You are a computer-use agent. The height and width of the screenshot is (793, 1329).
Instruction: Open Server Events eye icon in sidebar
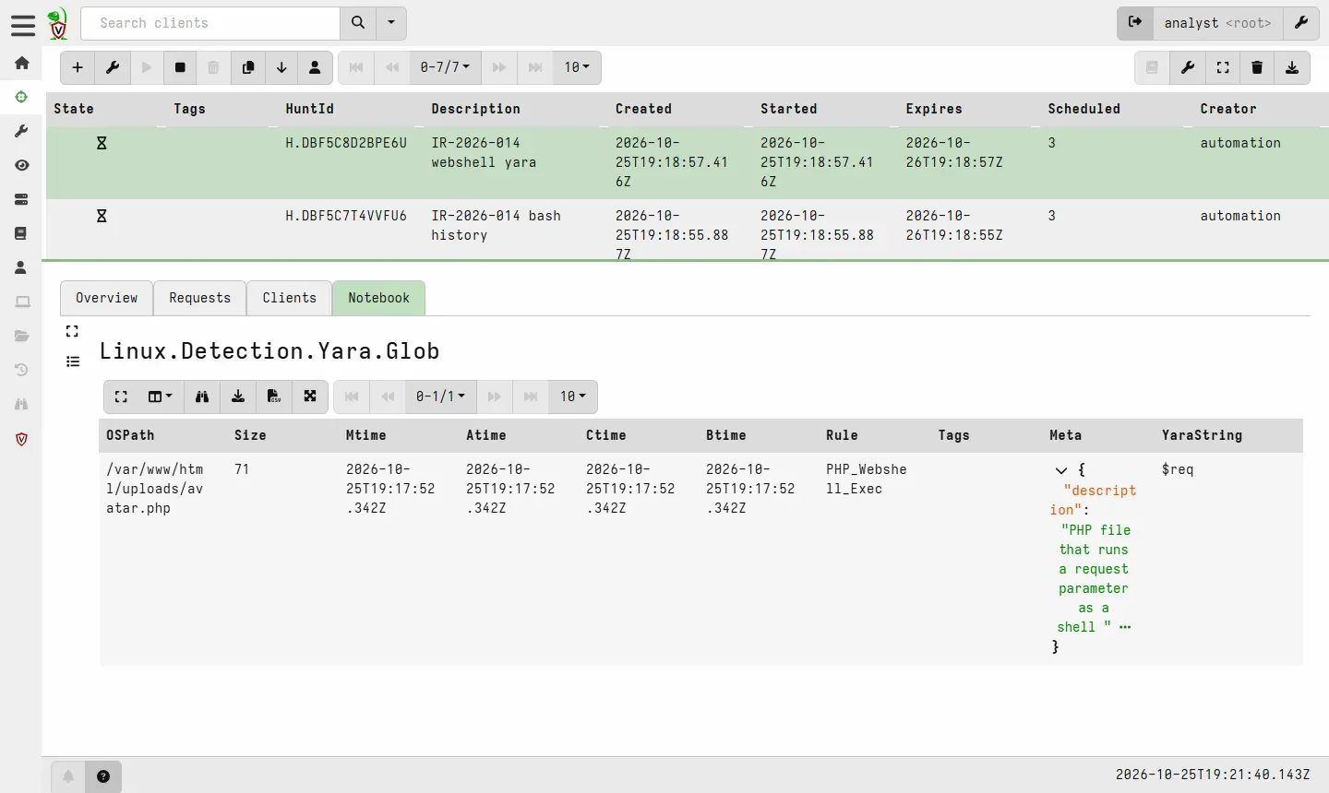pyautogui.click(x=22, y=165)
